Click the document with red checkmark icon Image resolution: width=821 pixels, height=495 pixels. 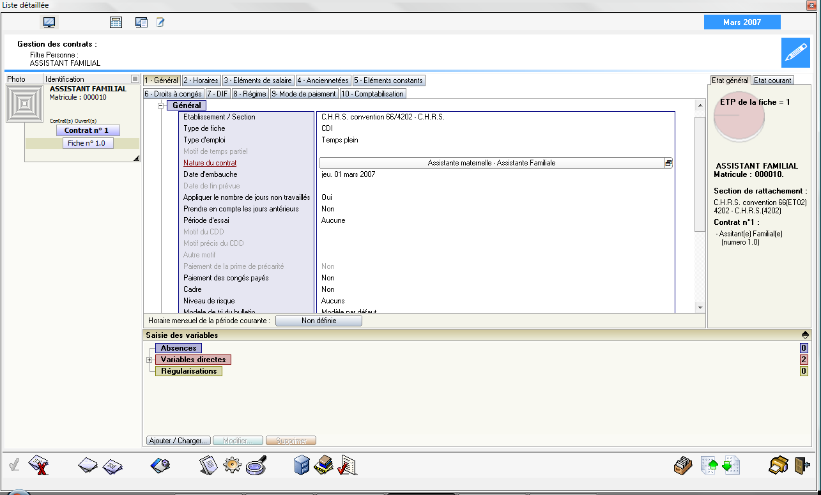click(346, 465)
